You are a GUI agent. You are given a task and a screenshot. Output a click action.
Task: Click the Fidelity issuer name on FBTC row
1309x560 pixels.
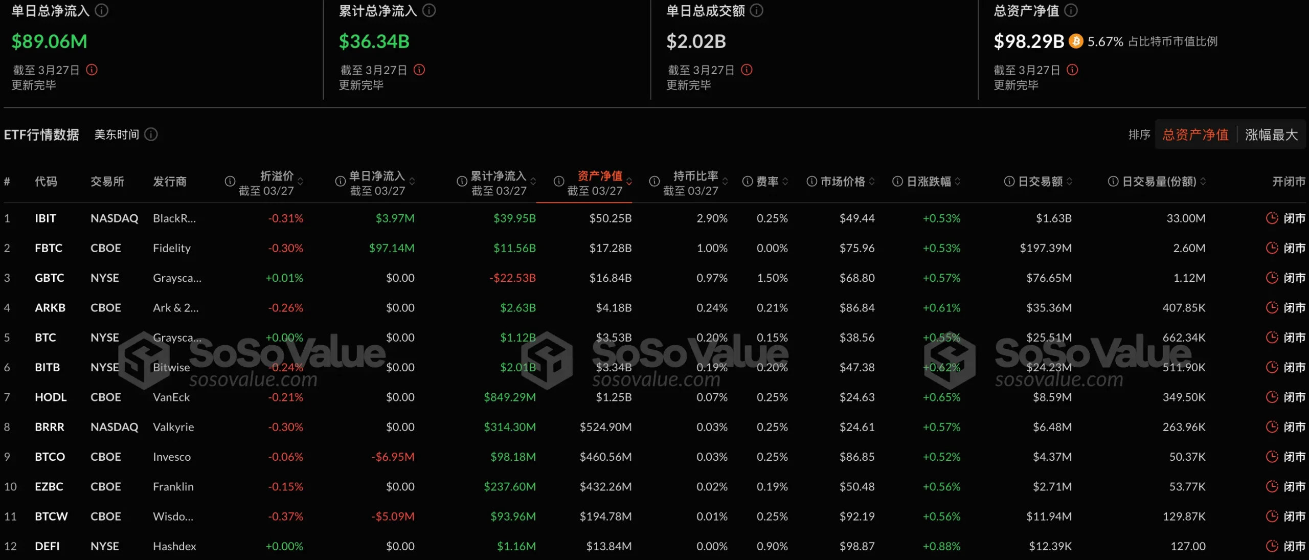point(172,248)
